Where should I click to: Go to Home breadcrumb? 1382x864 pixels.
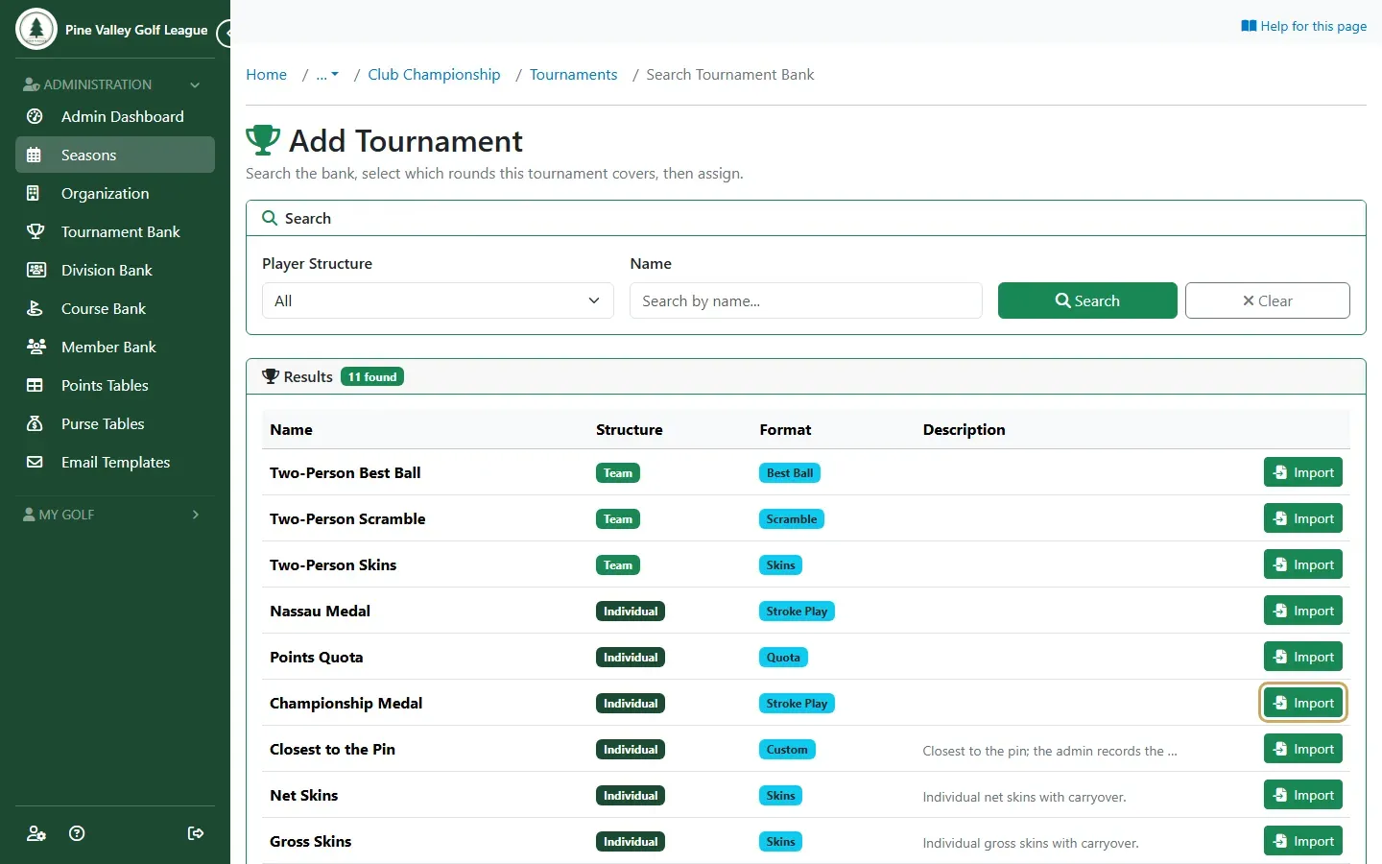(266, 75)
